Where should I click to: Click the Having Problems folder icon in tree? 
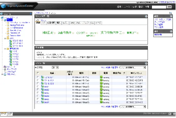click(x=8, y=25)
